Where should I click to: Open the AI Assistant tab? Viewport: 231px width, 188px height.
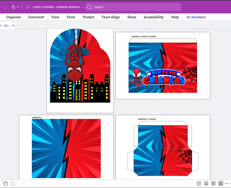196,17
